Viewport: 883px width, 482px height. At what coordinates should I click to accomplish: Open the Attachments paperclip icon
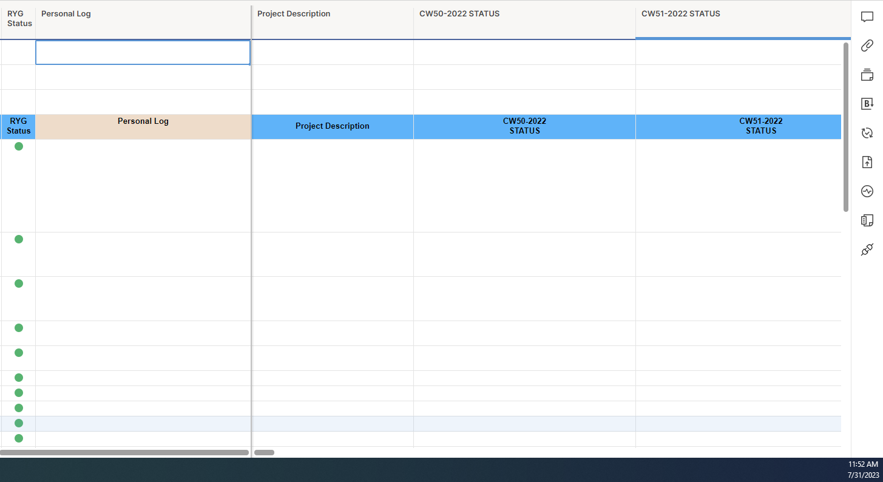point(867,46)
